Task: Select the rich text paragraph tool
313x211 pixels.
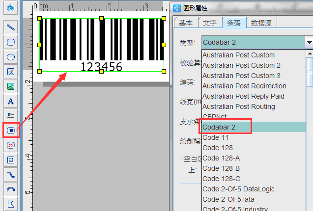Action: (11, 116)
